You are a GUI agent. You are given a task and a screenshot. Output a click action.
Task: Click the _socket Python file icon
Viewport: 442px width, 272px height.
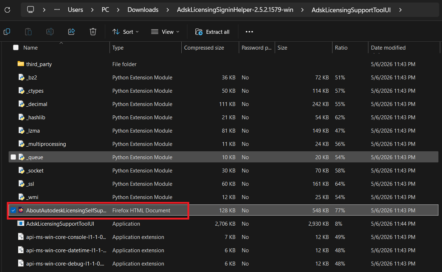pos(21,170)
